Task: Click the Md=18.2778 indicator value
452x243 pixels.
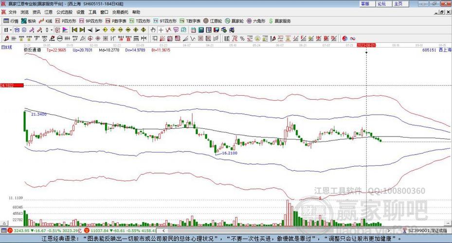Action: tap(109, 50)
